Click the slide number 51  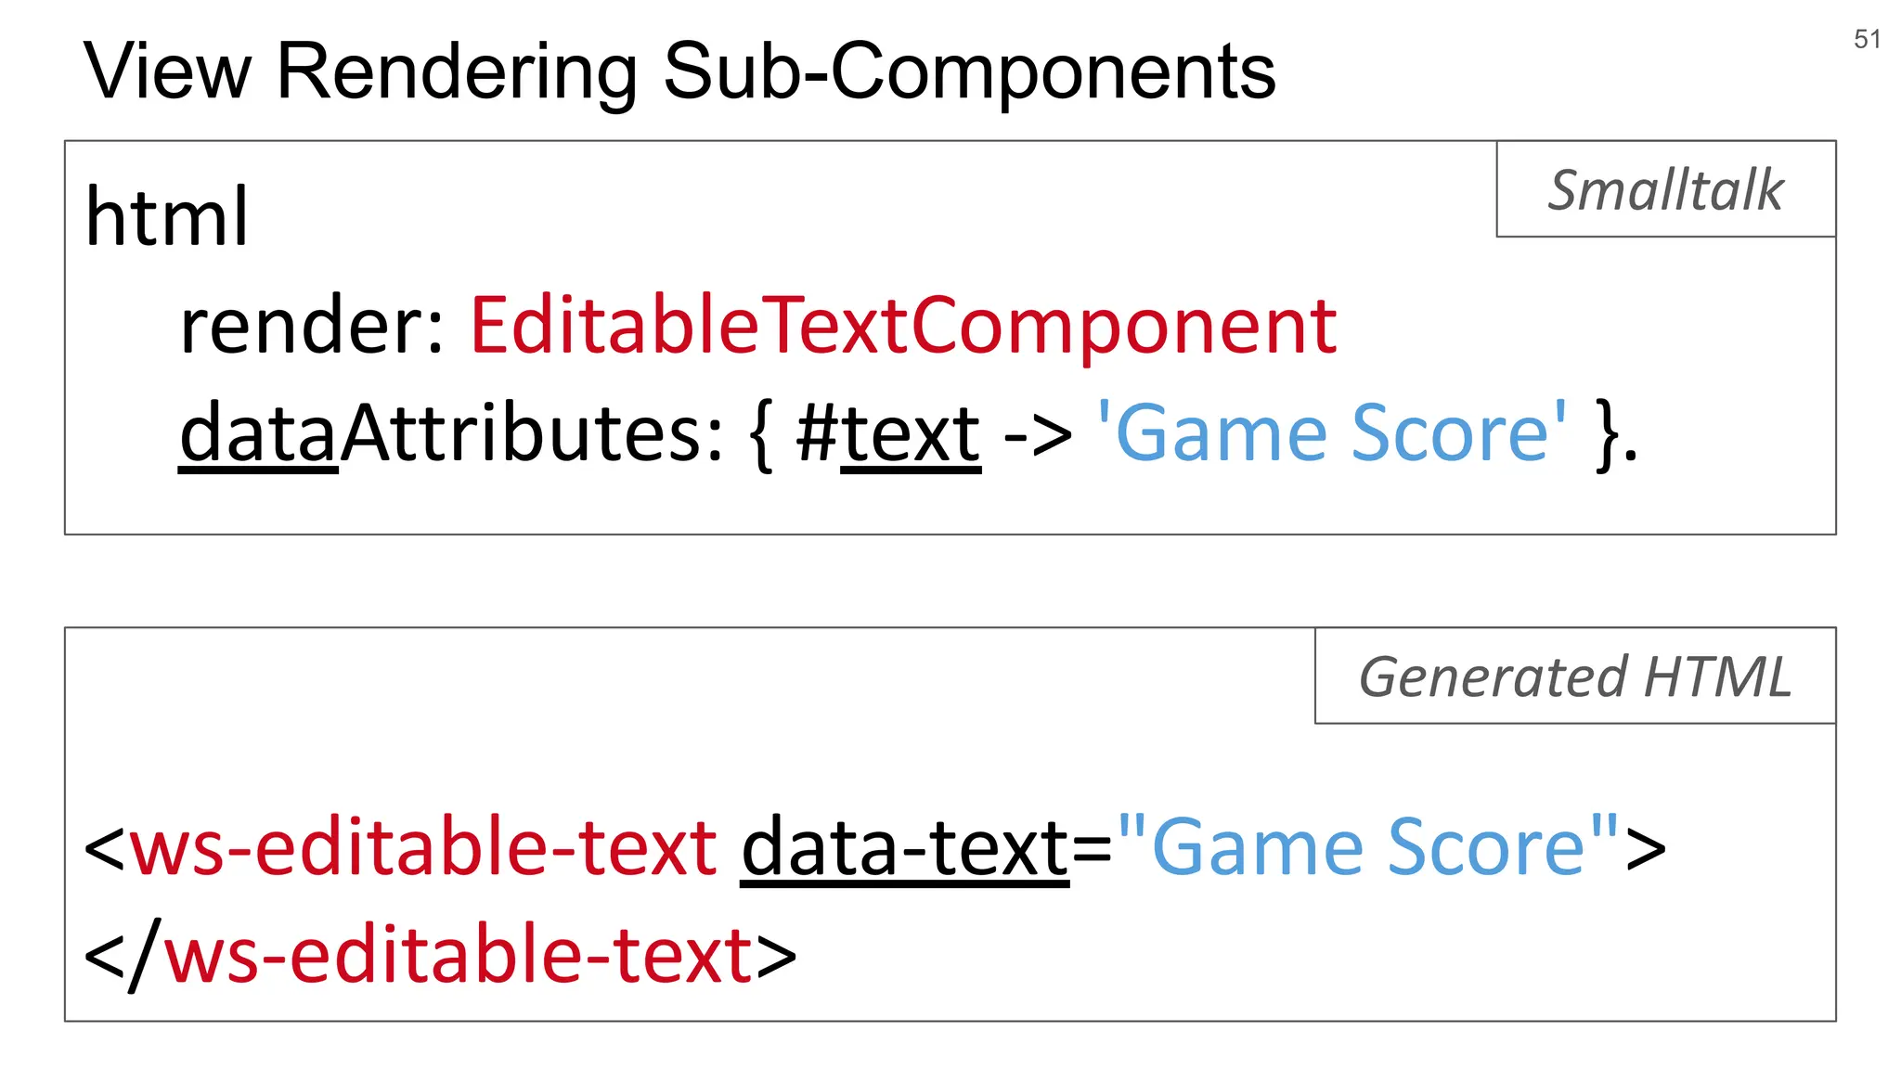[x=1867, y=39]
